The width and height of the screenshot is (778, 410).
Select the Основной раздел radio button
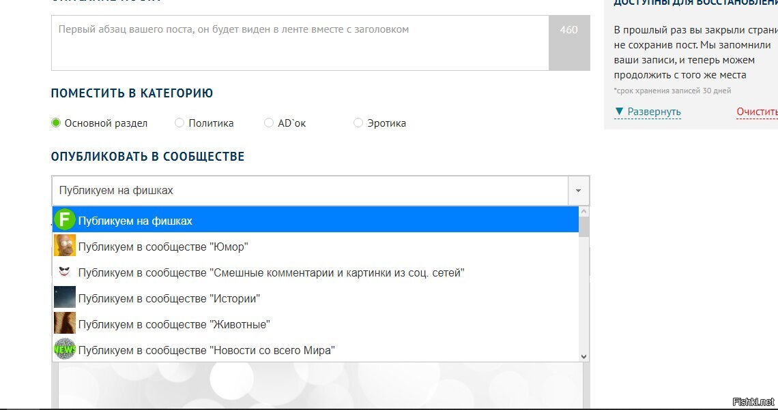pos(55,123)
